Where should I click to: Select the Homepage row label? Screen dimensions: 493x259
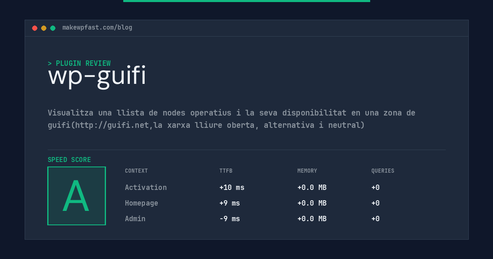pos(141,203)
